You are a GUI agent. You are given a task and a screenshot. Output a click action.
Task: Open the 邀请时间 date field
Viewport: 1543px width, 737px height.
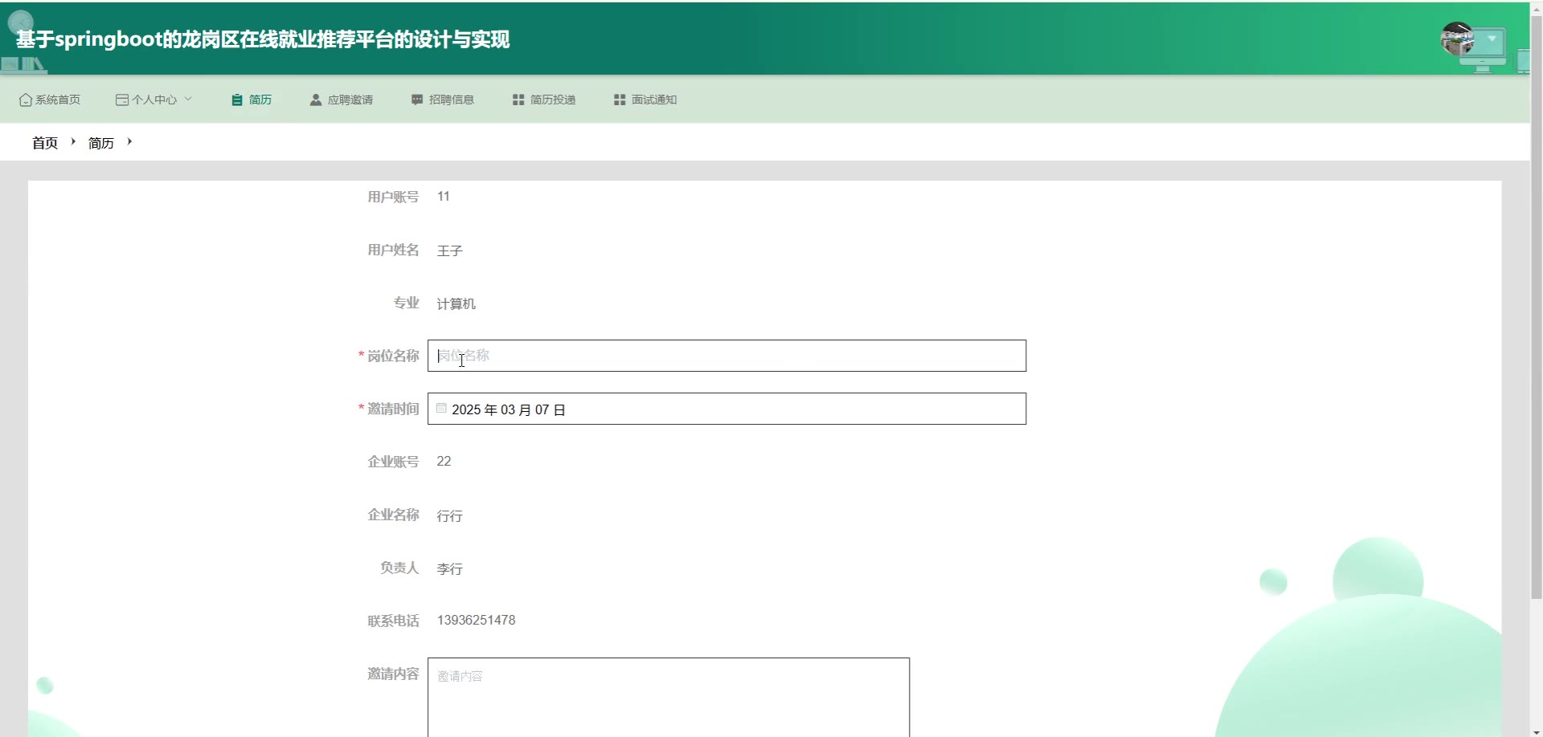coord(726,409)
